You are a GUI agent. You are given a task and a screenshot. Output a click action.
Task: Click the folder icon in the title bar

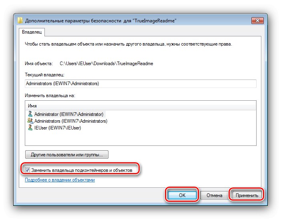click(x=20, y=20)
